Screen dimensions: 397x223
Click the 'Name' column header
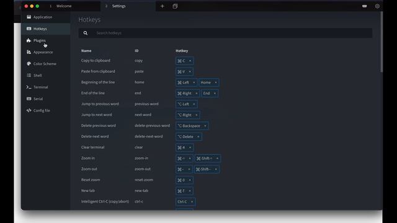click(x=86, y=51)
